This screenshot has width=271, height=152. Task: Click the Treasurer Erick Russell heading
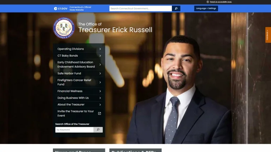tap(115, 30)
